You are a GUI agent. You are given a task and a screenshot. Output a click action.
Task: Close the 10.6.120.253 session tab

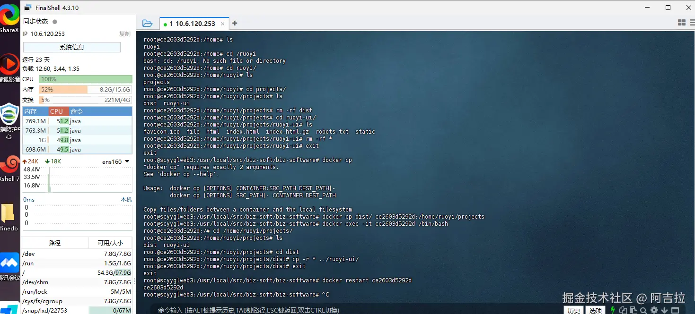tap(222, 24)
